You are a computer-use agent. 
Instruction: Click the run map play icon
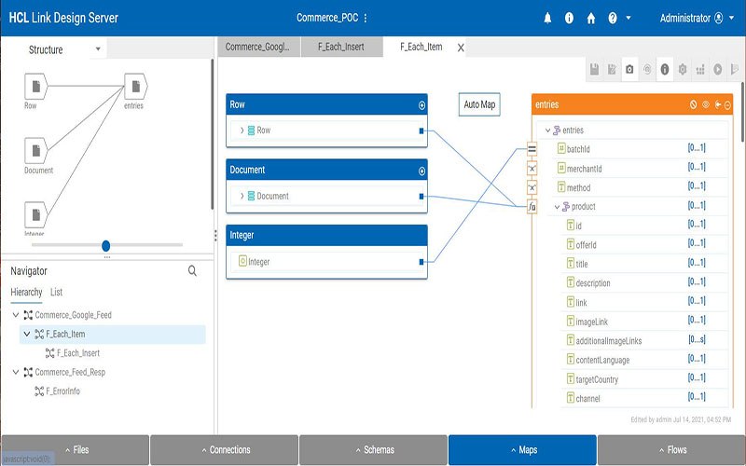coord(718,69)
